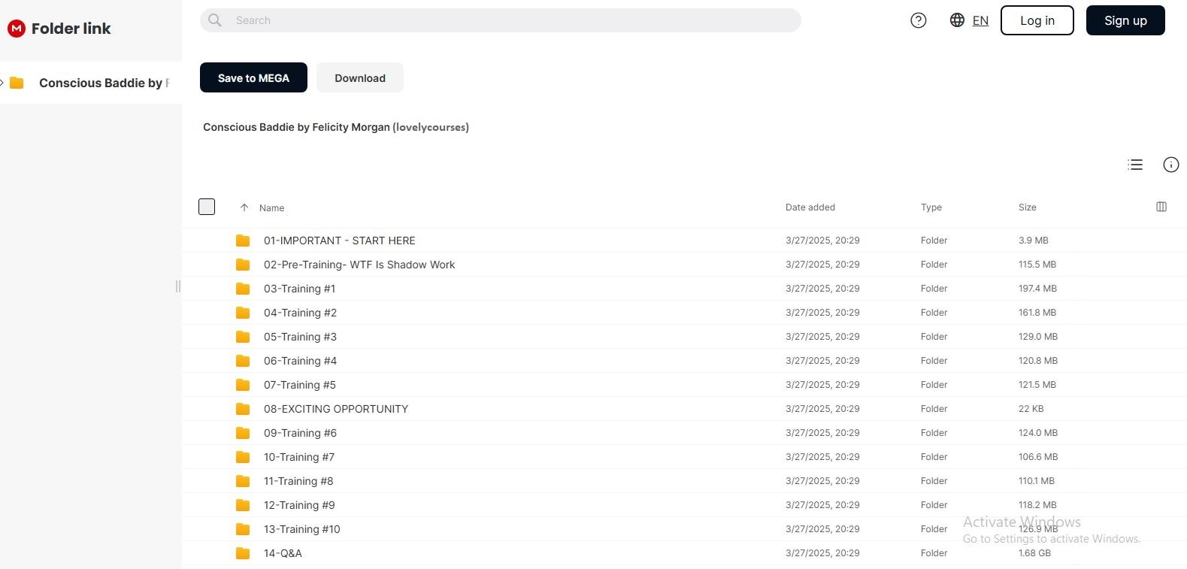Open the 14-Q&A folder icon
The image size is (1187, 569).
[x=243, y=553]
